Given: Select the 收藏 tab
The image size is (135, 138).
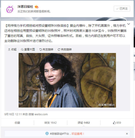Looking at the screenshot, I should point(17,123).
